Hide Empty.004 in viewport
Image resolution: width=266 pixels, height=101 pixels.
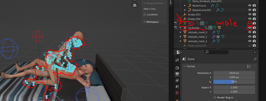[250, 19]
